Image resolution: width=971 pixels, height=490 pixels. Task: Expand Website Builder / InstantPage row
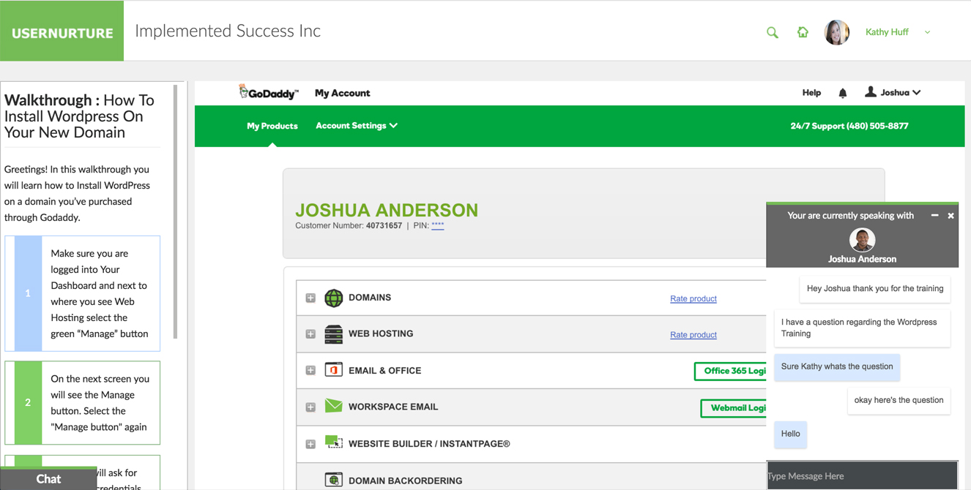click(310, 444)
